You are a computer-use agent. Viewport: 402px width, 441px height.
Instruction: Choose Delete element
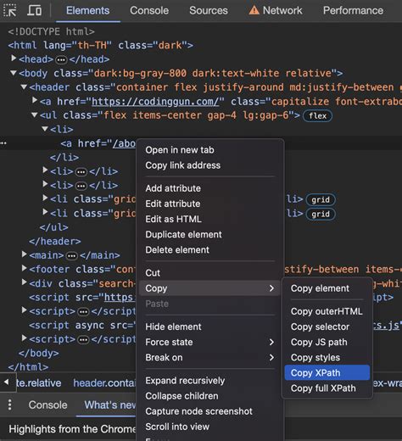(210, 250)
